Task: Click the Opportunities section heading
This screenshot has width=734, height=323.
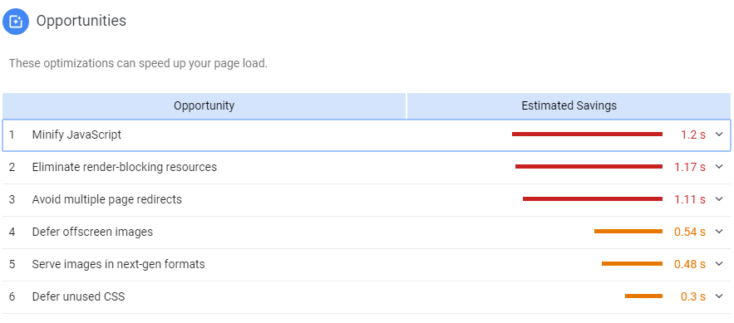Action: click(81, 21)
